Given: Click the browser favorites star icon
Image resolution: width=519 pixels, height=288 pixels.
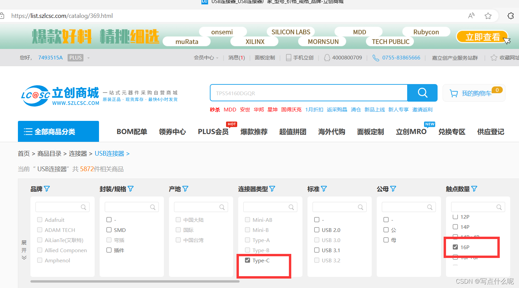Looking at the screenshot, I should 488,16.
